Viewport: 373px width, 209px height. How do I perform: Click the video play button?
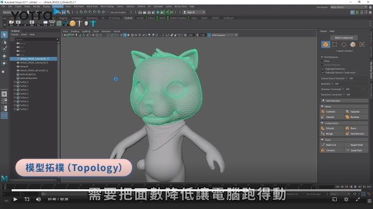click(x=15, y=199)
